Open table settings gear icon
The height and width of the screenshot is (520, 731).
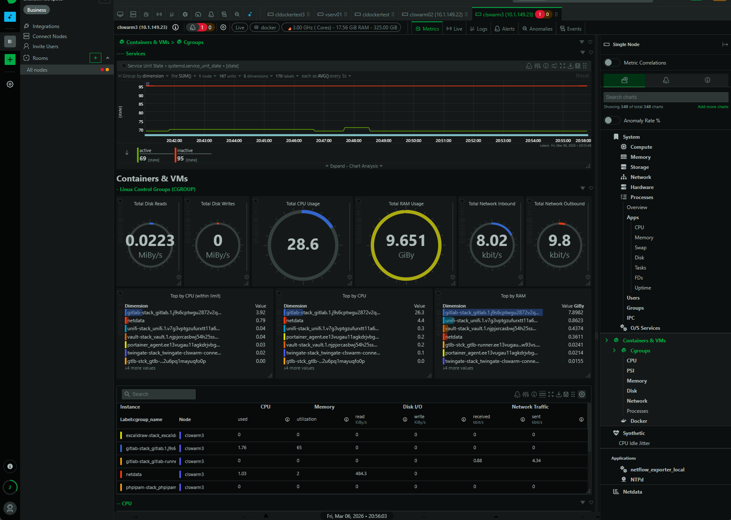pos(581,394)
